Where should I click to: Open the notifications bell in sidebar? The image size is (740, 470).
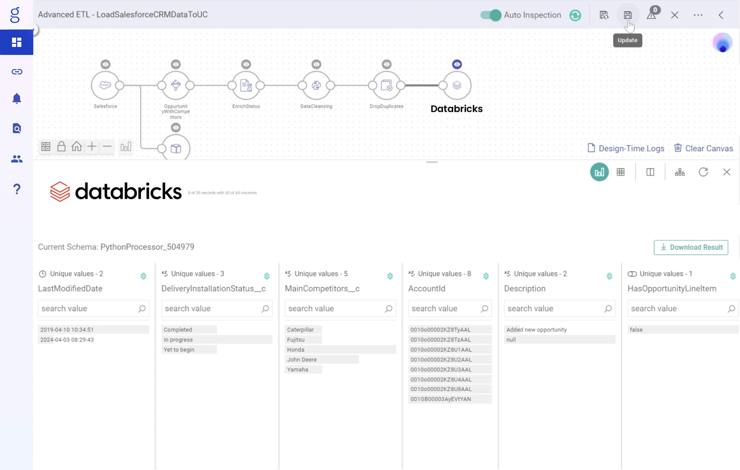[x=17, y=98]
